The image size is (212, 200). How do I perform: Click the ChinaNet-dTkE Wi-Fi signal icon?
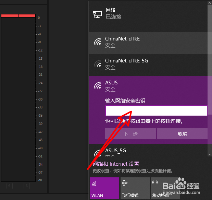98,41
